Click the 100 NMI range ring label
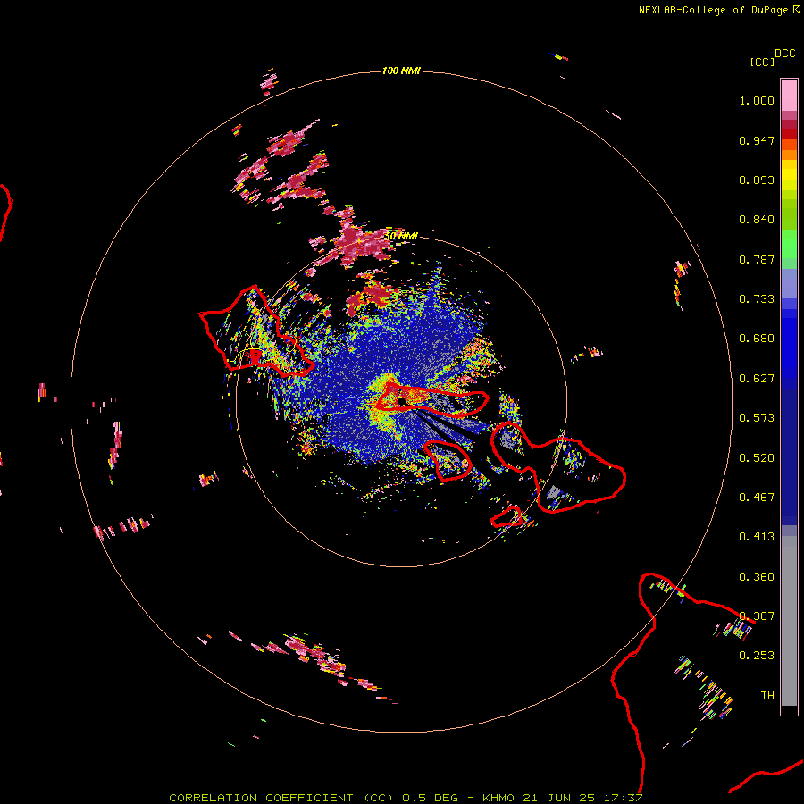 coord(401,71)
